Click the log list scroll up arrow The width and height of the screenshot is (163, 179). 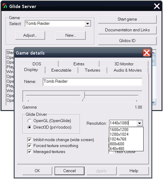coord(154,53)
